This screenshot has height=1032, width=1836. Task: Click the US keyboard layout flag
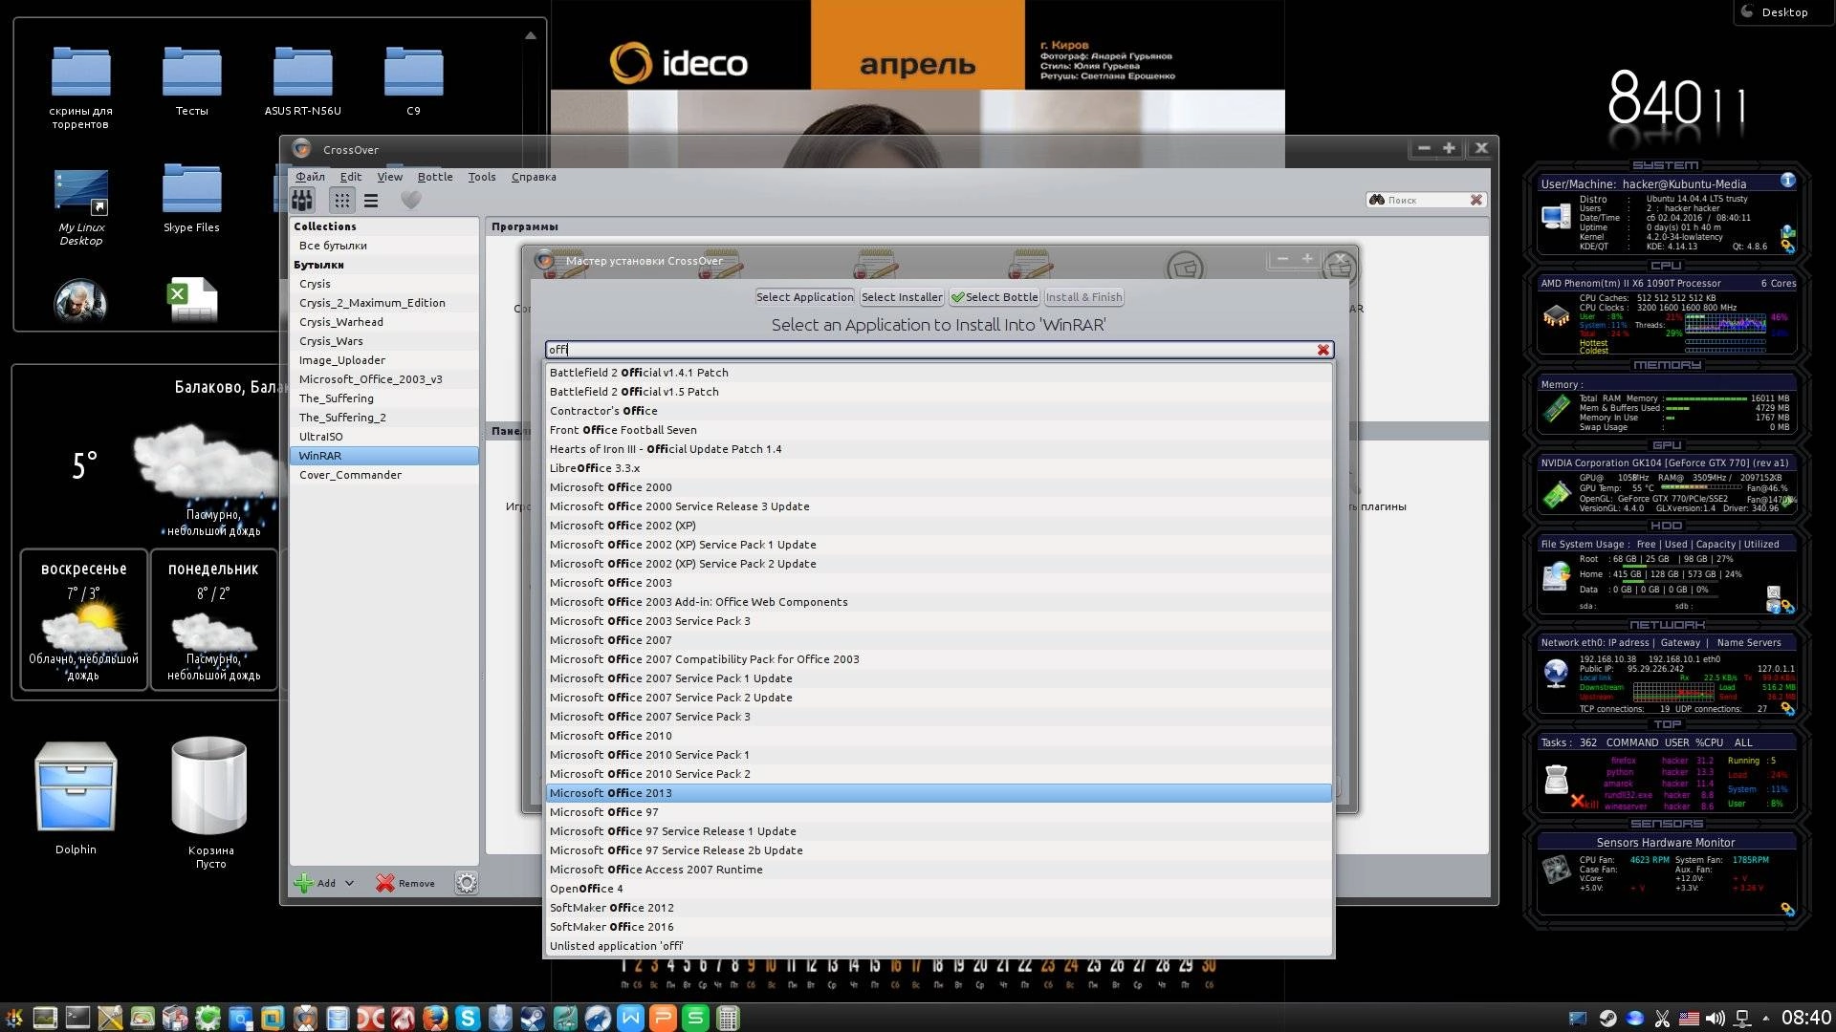1689,1019
